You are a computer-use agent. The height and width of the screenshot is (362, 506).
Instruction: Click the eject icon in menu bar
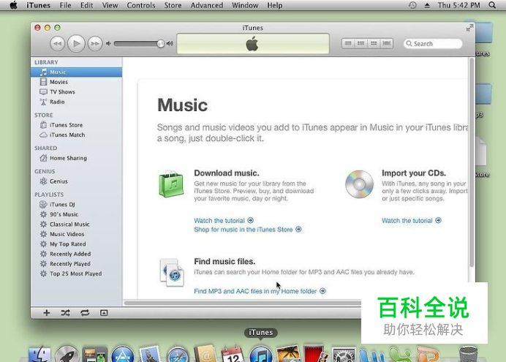(427, 5)
